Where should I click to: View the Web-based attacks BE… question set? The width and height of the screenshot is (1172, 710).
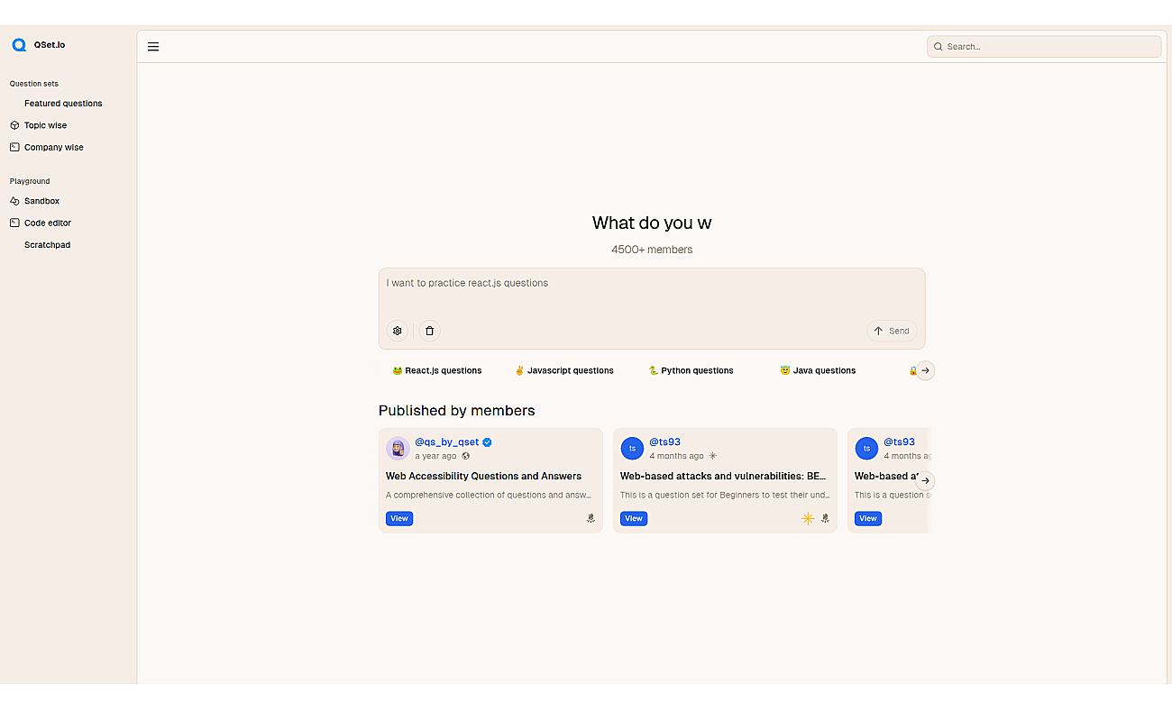coord(634,518)
